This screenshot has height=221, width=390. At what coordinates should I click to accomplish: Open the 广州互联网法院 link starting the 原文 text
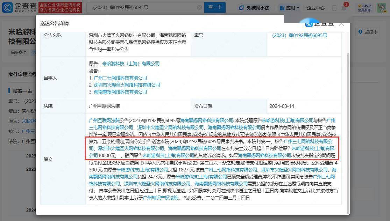click(x=105, y=121)
